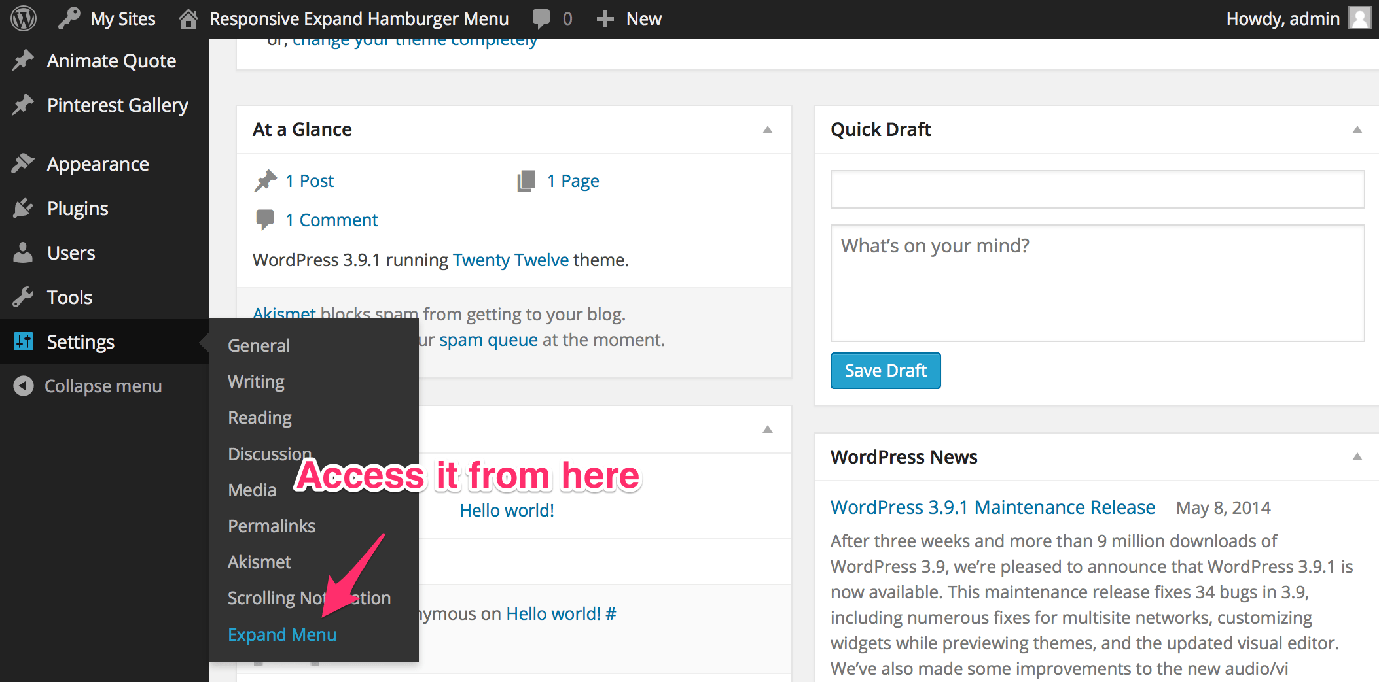Open Howdy, admin account menu
The image size is (1379, 682).
[1283, 18]
